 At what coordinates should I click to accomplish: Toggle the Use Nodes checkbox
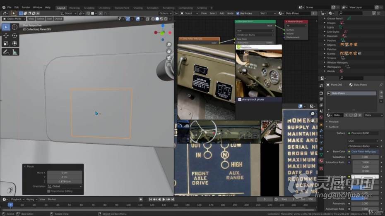coord(238,13)
